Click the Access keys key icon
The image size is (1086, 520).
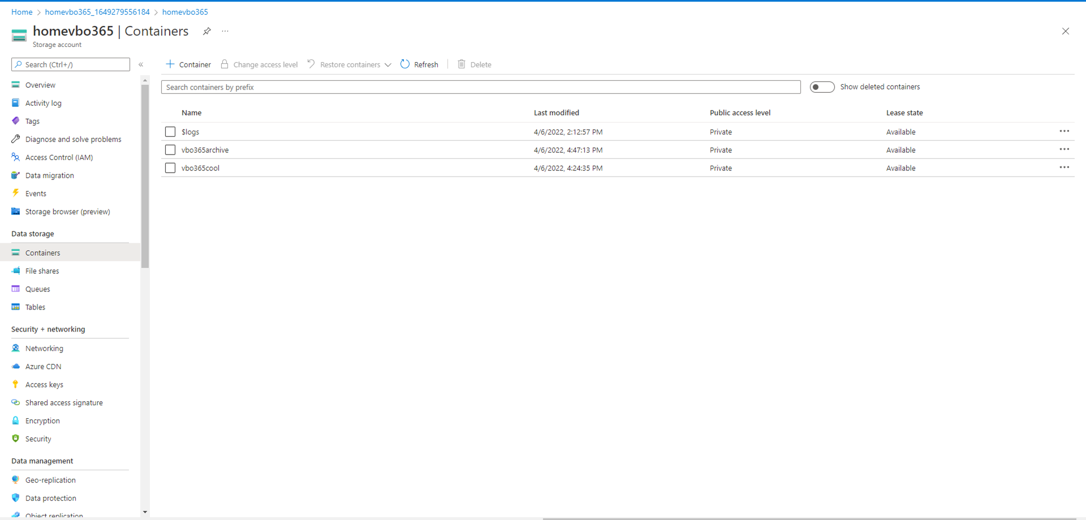16,385
